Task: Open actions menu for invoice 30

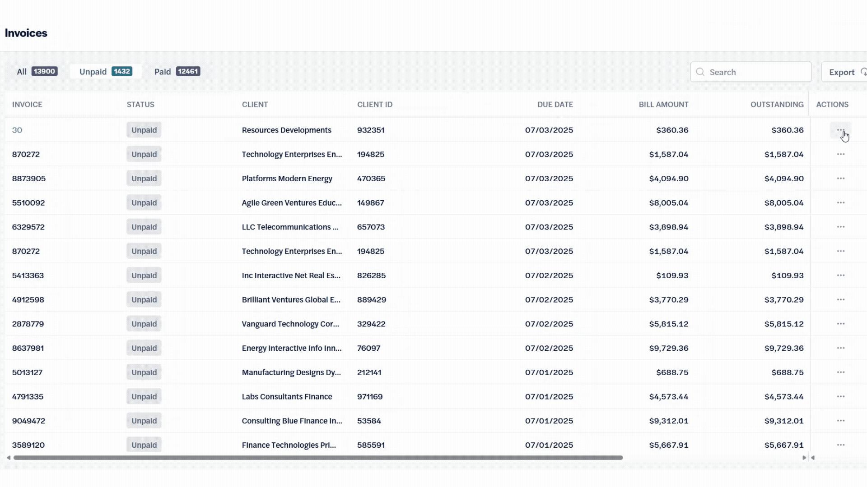Action: tap(840, 130)
